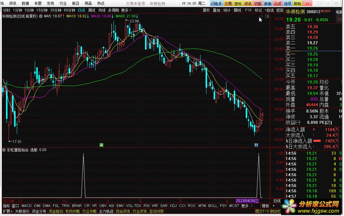Open the 画线 drawing tool
Image resolution: width=344 pixels, height=216 pixels.
pos(237,10)
